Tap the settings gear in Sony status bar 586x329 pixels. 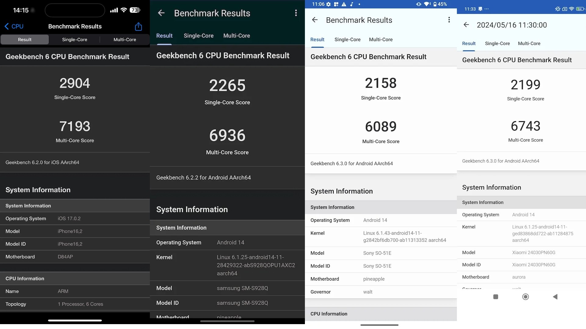click(x=328, y=4)
